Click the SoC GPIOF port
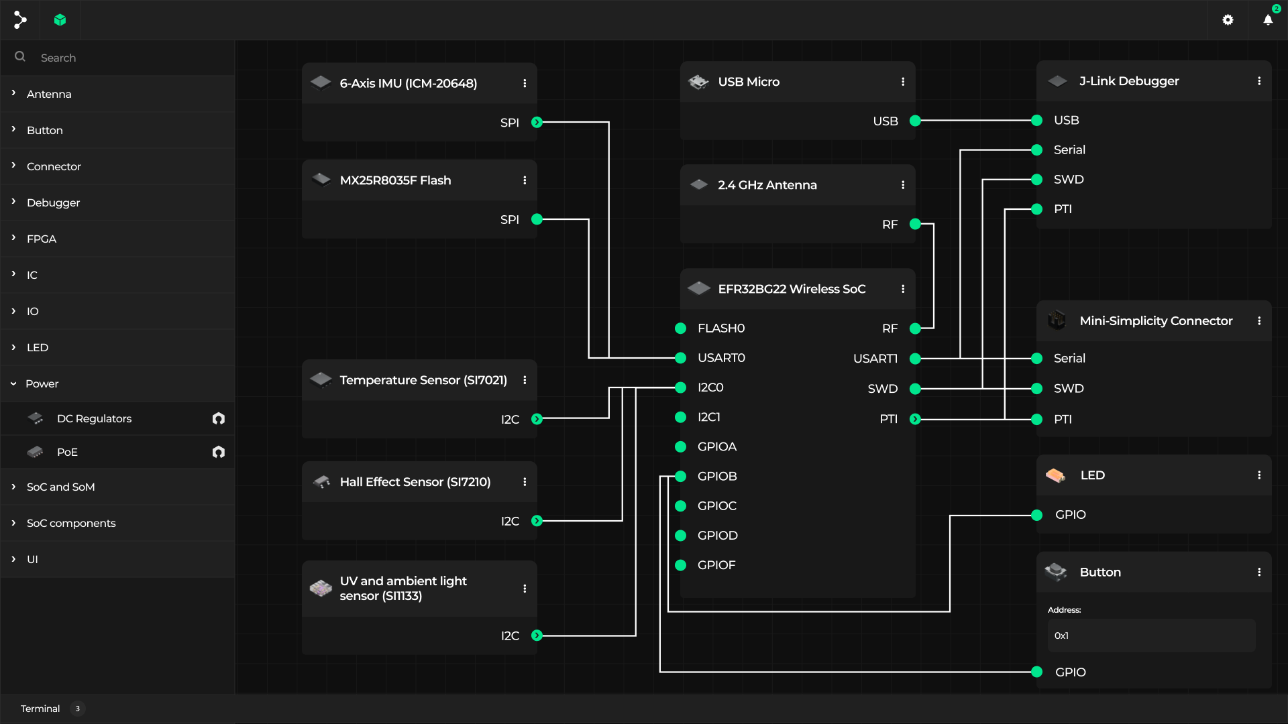 [x=680, y=565]
